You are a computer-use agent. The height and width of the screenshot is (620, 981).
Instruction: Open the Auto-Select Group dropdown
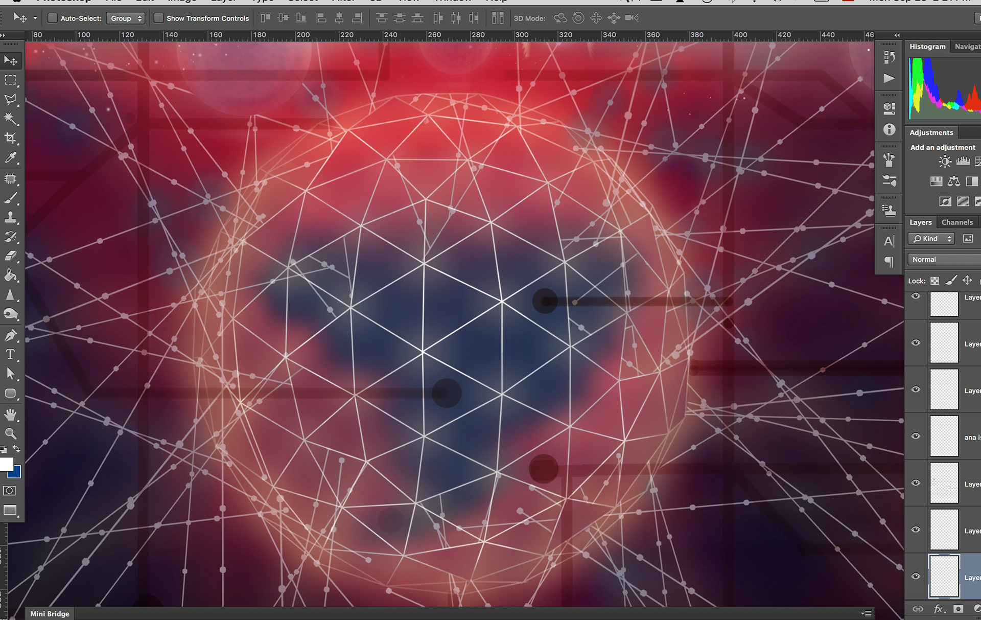coord(126,18)
